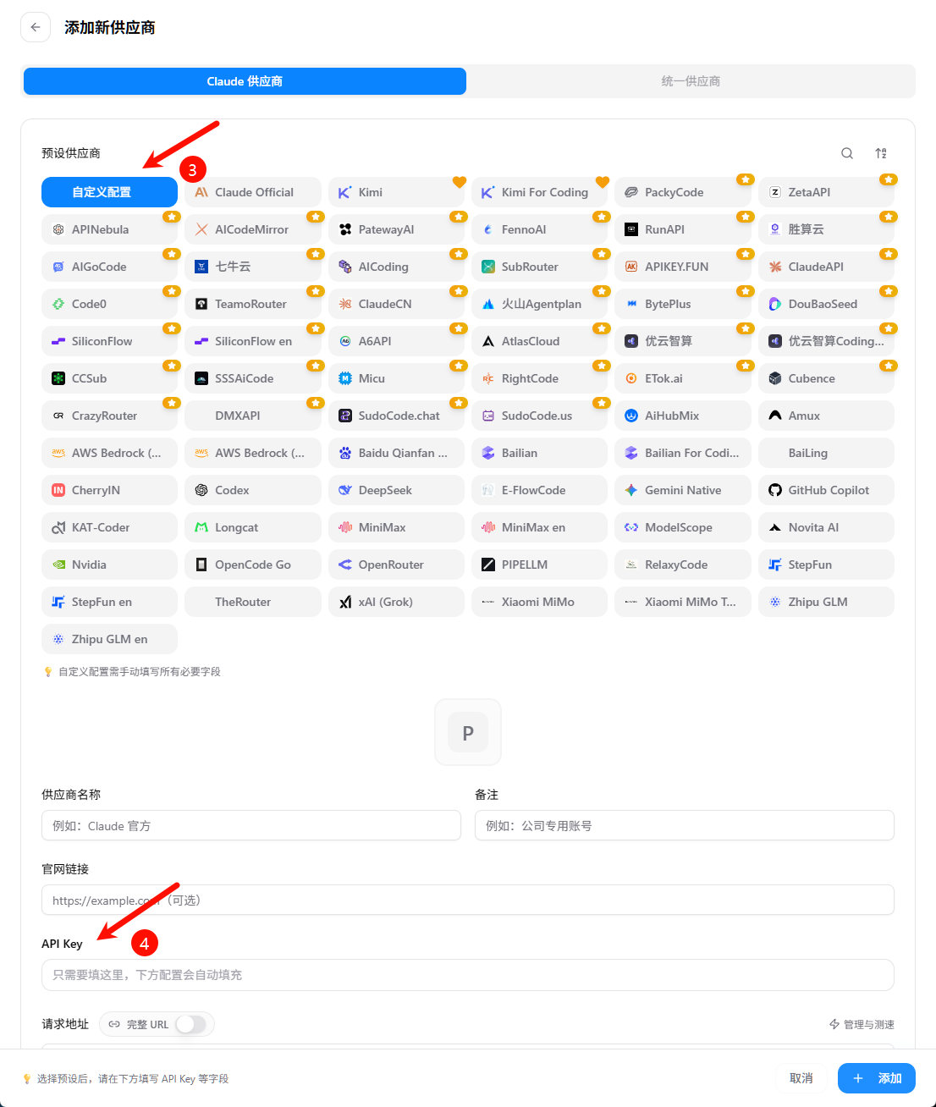
Task: Select ClaudeAPI provider
Action: pyautogui.click(x=826, y=267)
